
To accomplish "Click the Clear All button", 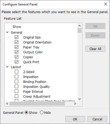I will 95,49.
